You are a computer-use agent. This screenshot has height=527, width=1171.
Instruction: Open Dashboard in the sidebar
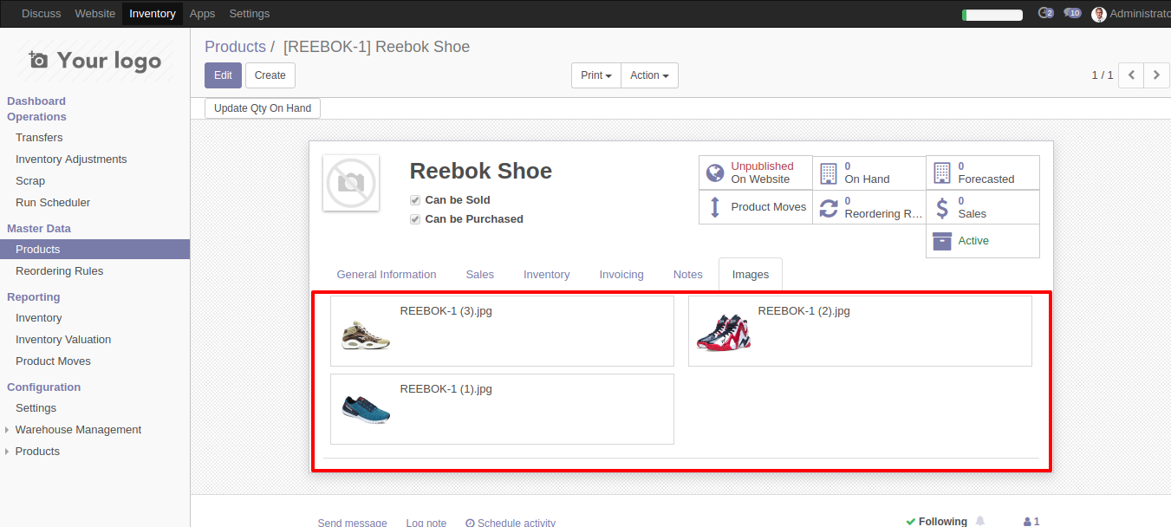(x=36, y=101)
